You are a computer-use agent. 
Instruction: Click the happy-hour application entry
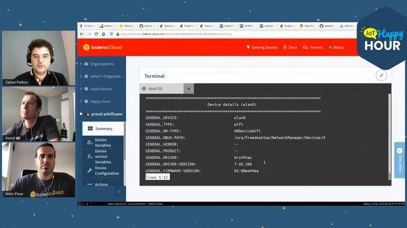click(x=100, y=101)
